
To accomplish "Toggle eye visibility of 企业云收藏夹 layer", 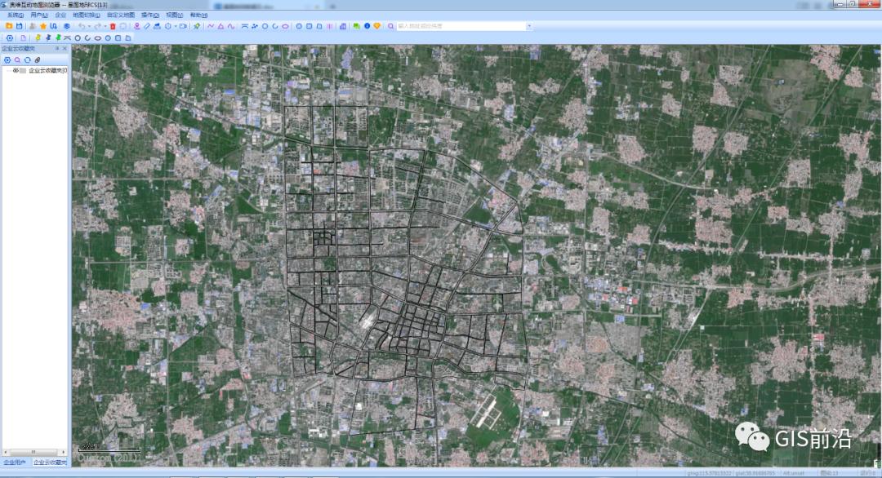I will coord(16,70).
